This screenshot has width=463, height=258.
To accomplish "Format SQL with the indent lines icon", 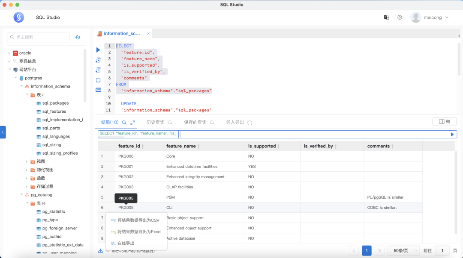I will pyautogui.click(x=98, y=90).
